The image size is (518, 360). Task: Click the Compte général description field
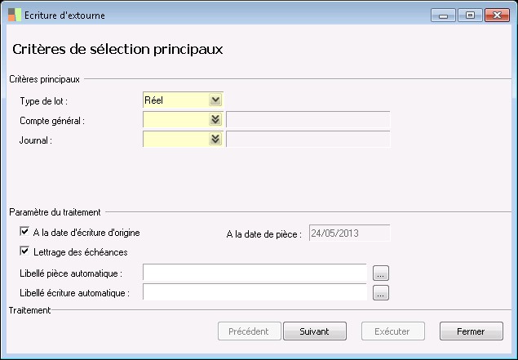pyautogui.click(x=308, y=120)
